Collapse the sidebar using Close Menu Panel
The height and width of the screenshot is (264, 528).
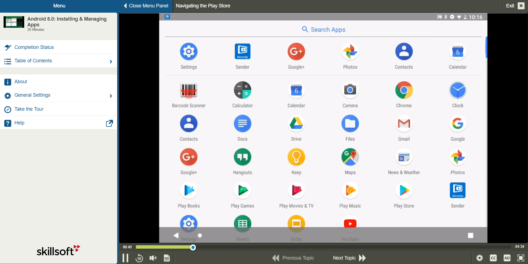[x=146, y=5]
